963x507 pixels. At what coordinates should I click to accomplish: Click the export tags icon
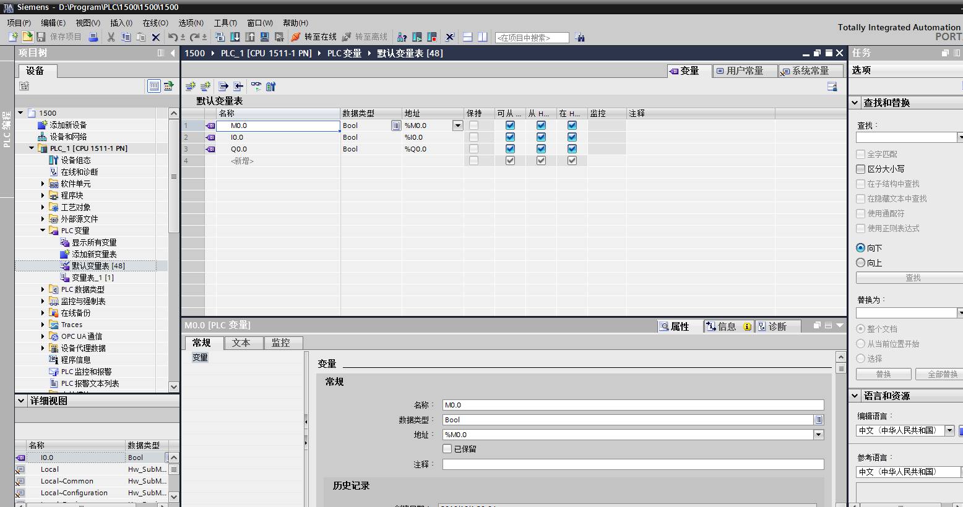point(223,87)
